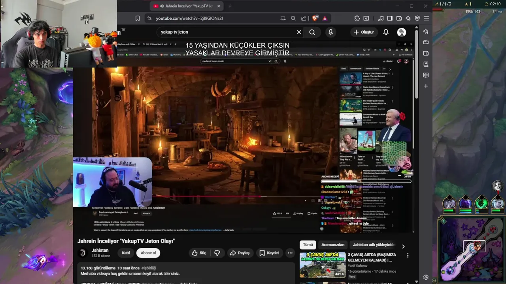Start voice search with microphone icon
The image size is (506, 284).
click(x=330, y=32)
